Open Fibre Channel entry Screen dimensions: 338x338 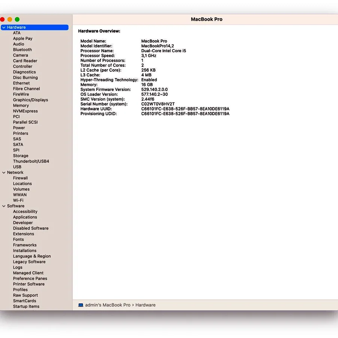27,89
